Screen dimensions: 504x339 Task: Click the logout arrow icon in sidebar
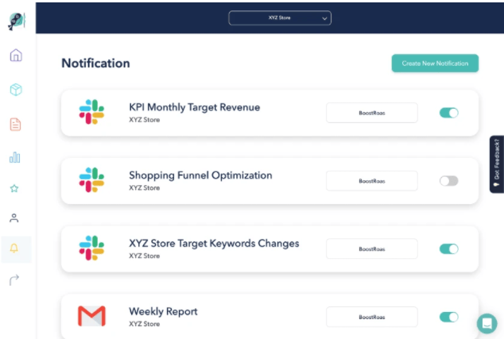tap(14, 279)
